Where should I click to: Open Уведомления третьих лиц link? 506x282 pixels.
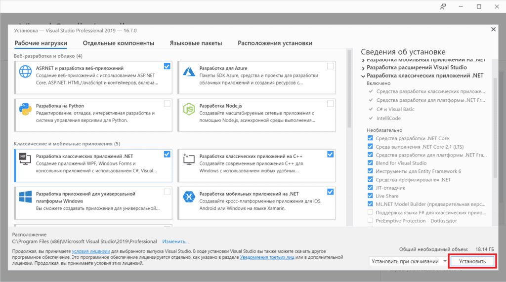pyautogui.click(x=267, y=257)
